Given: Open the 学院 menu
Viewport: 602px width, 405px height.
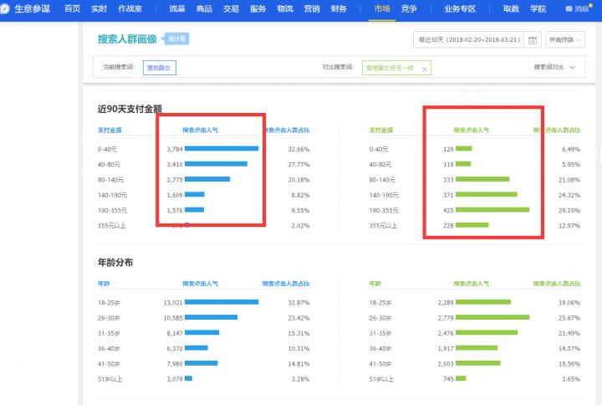Looking at the screenshot, I should pos(538,8).
